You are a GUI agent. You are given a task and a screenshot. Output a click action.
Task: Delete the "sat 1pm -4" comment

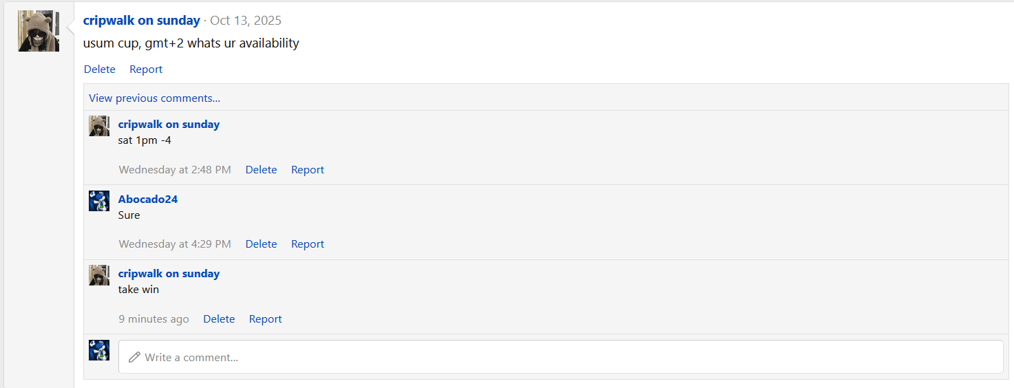pos(261,170)
